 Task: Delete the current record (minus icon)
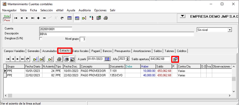point(44,18)
